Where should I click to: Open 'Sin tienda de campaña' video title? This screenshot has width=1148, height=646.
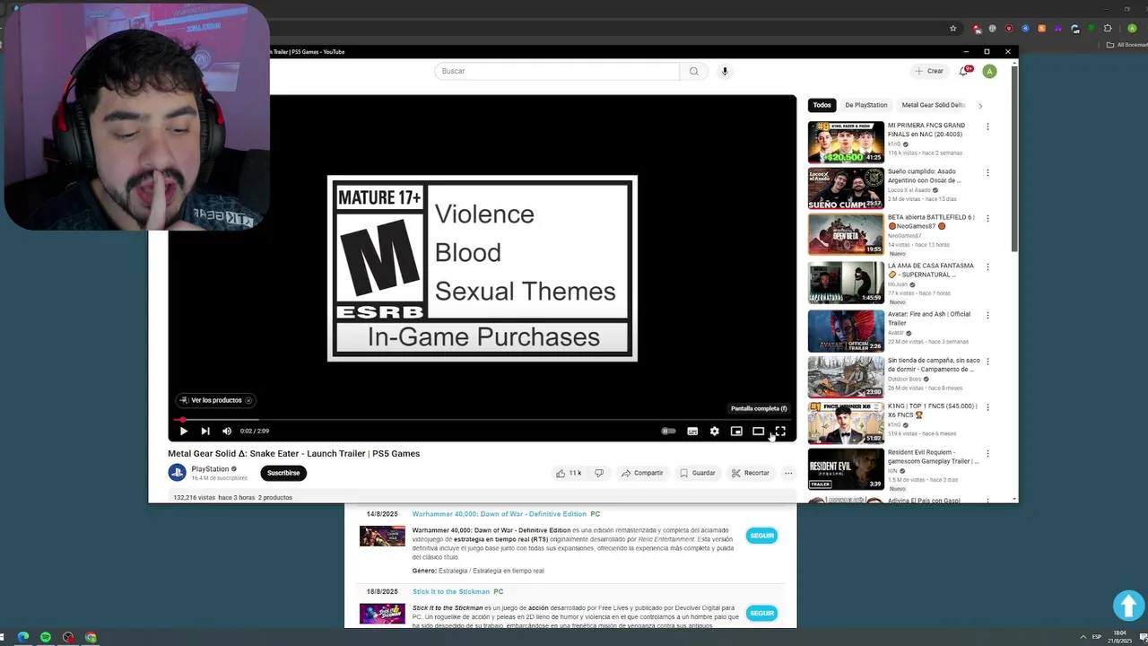click(933, 364)
